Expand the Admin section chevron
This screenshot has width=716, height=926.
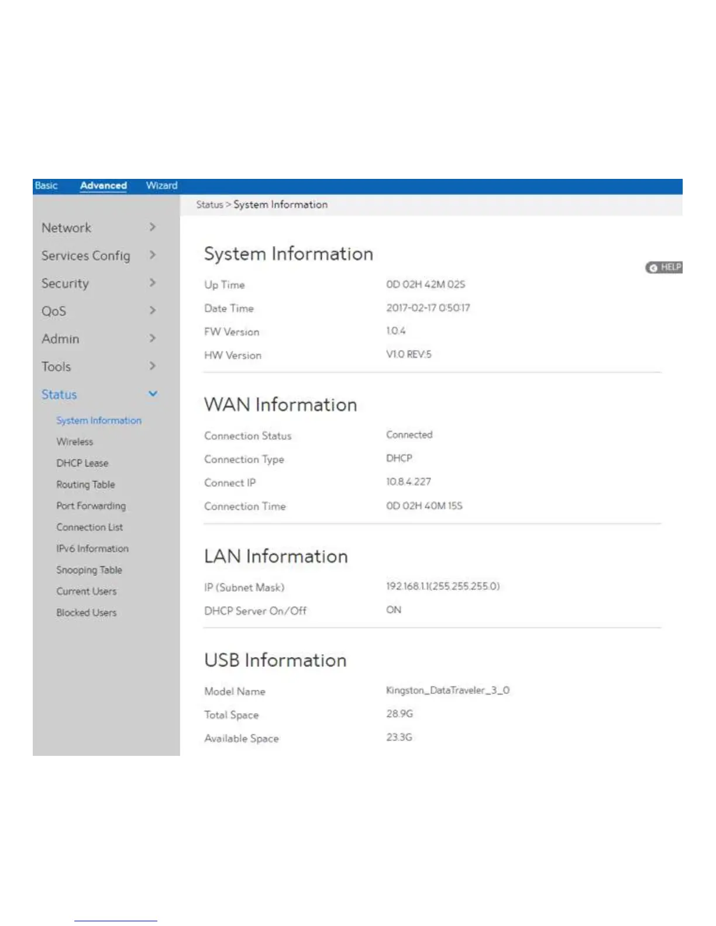click(153, 338)
